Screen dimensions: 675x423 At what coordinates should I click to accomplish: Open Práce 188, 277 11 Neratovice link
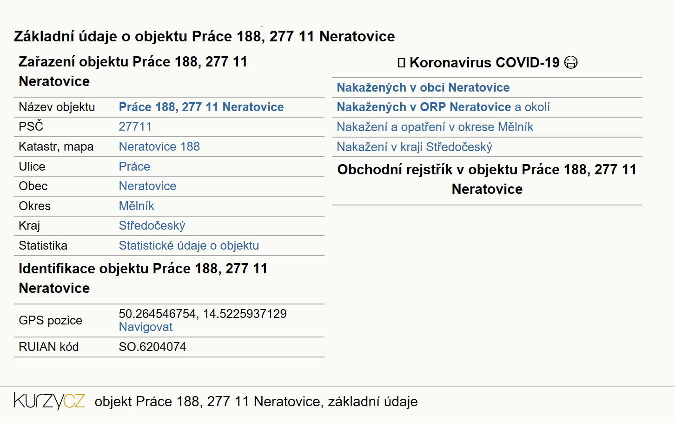(x=201, y=107)
